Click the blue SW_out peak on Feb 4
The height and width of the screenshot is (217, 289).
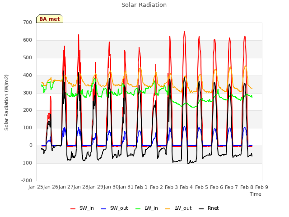click(185, 127)
